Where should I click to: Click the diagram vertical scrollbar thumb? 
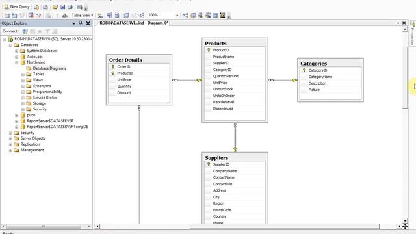click(405, 77)
